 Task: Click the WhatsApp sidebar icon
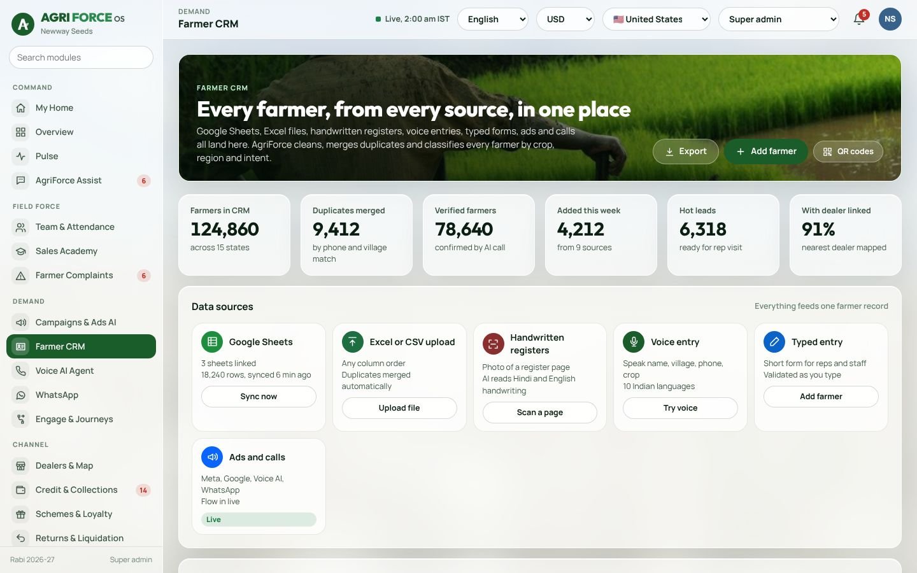pos(21,395)
